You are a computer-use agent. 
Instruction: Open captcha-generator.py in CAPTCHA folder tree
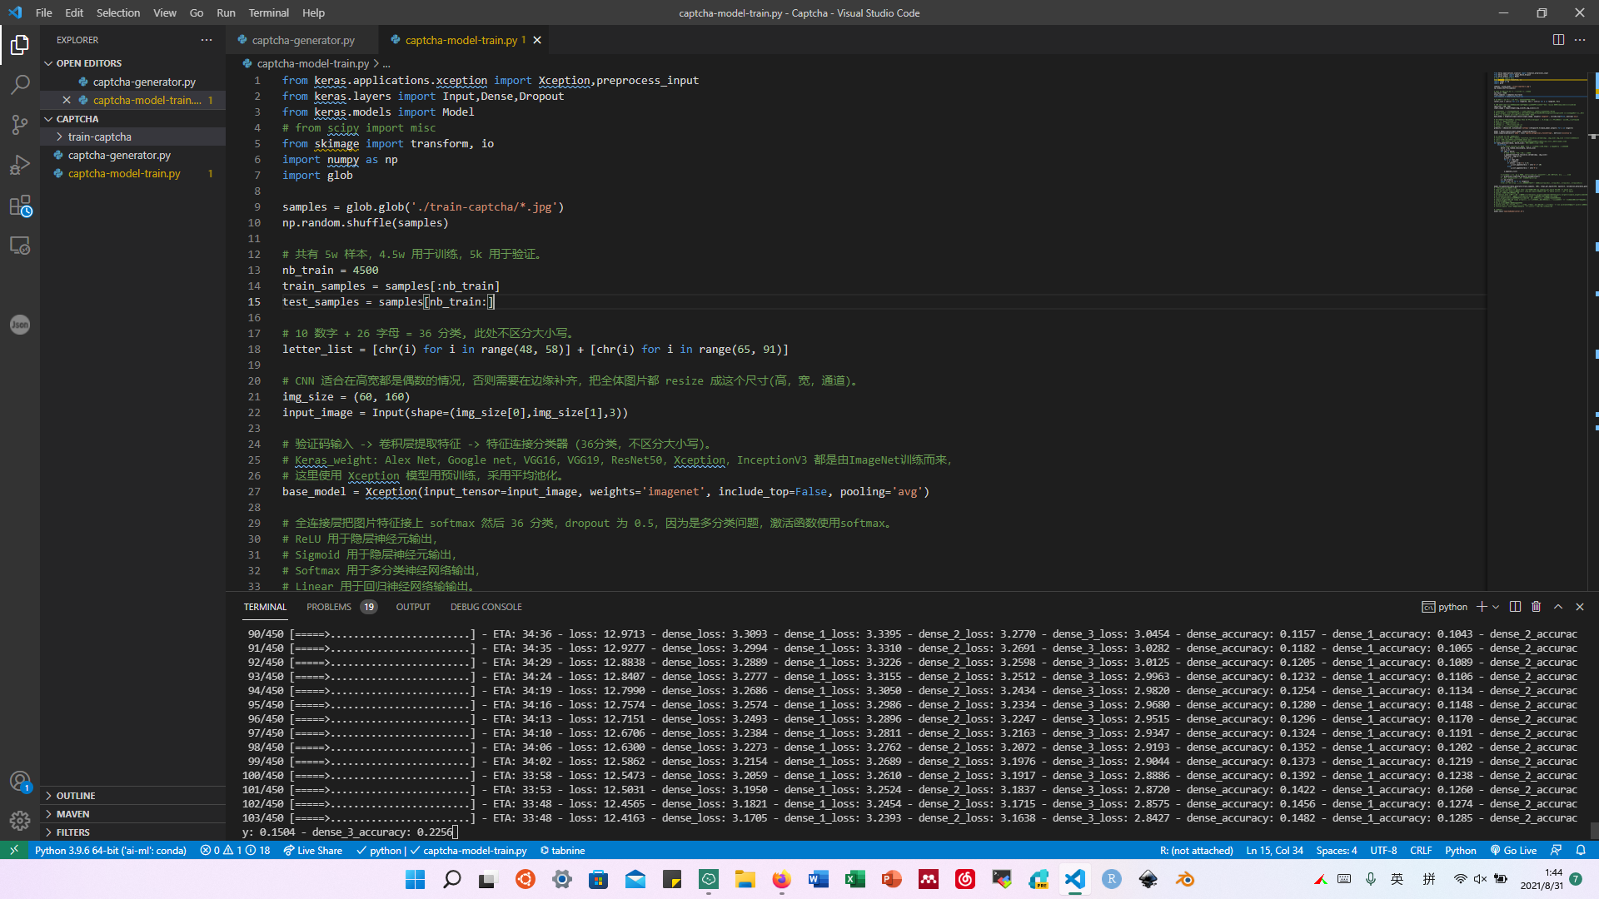coord(132,156)
